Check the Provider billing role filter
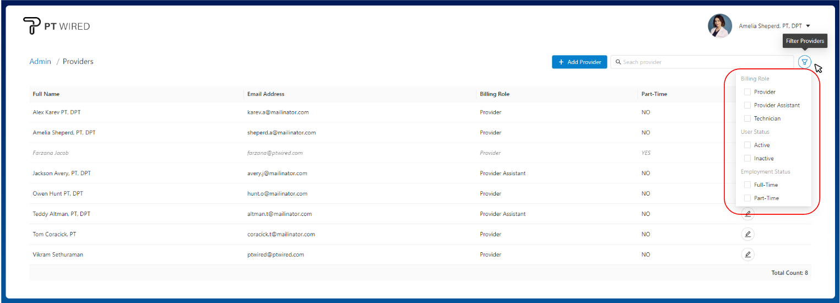The height and width of the screenshot is (303, 840). [747, 92]
